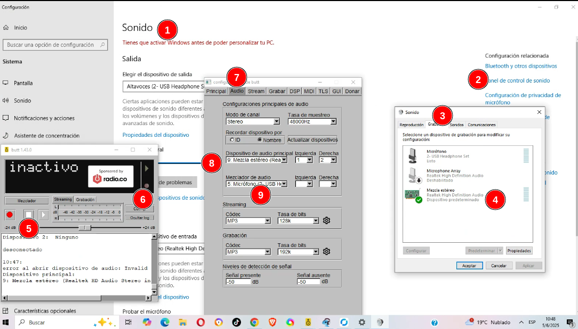Click the Señal presente dB field
Image resolution: width=578 pixels, height=329 pixels.
point(238,282)
